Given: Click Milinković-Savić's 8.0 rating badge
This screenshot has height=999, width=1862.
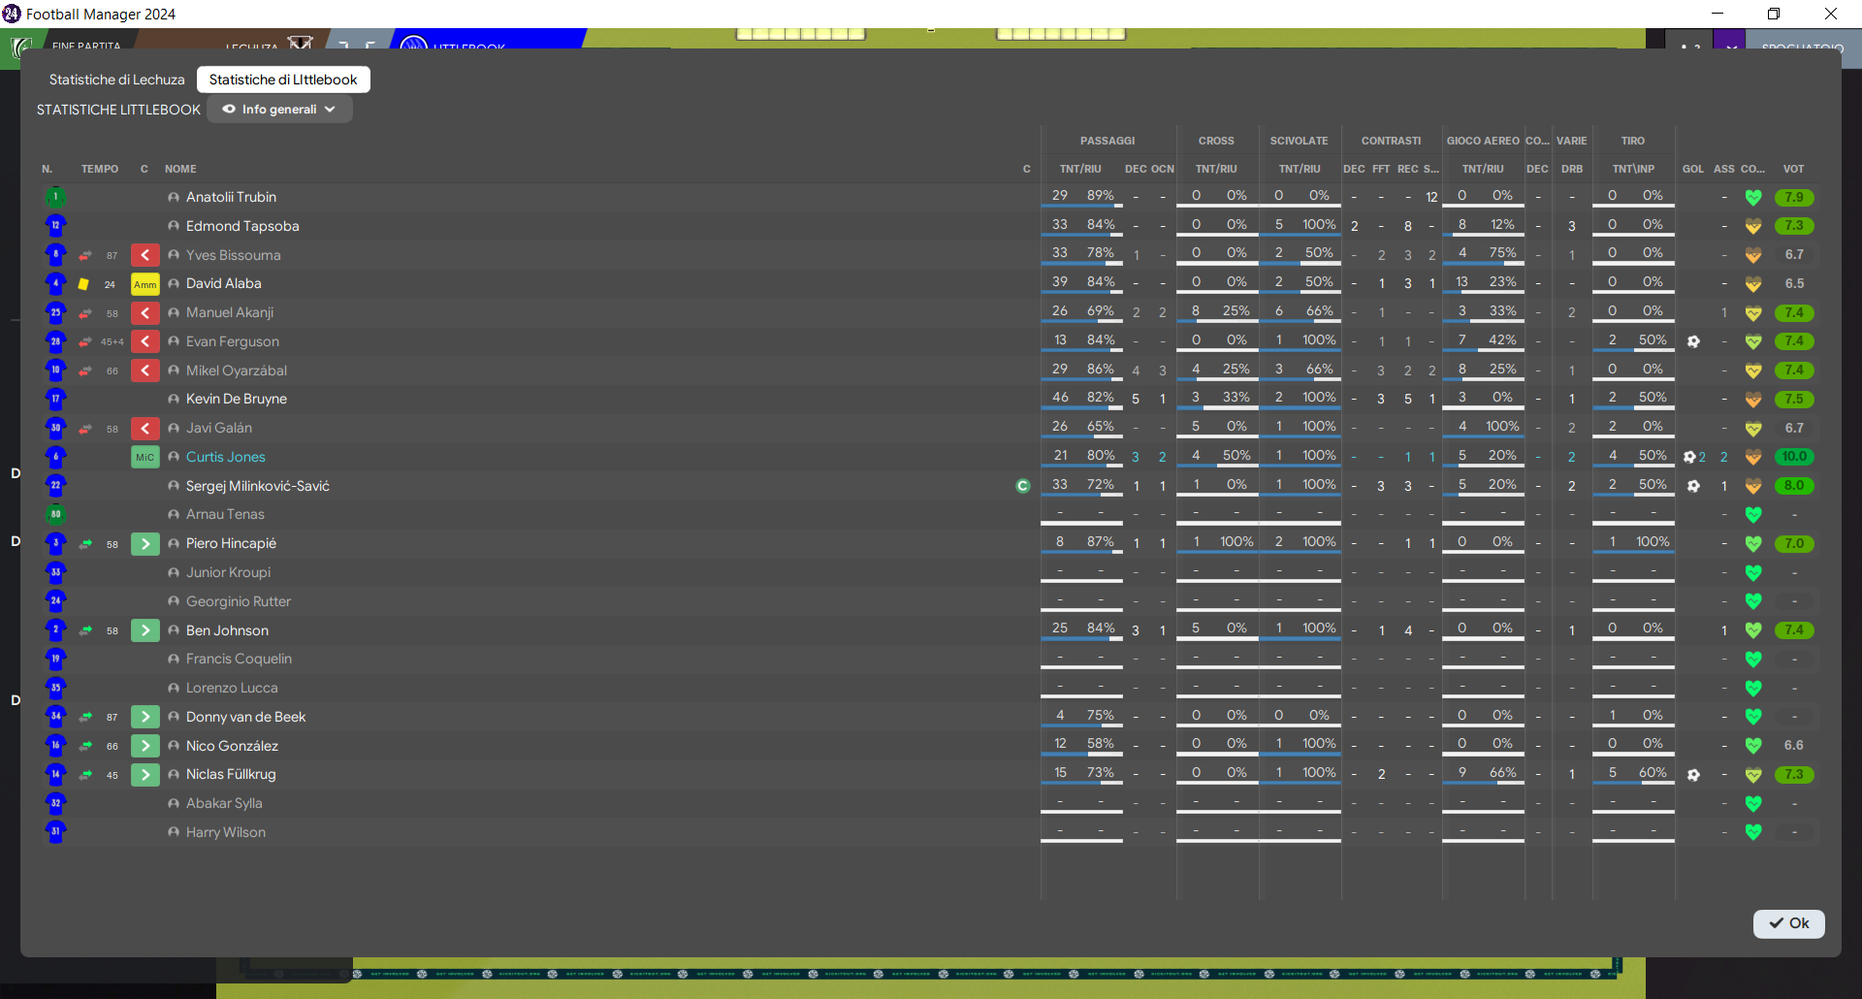Looking at the screenshot, I should click(x=1794, y=486).
